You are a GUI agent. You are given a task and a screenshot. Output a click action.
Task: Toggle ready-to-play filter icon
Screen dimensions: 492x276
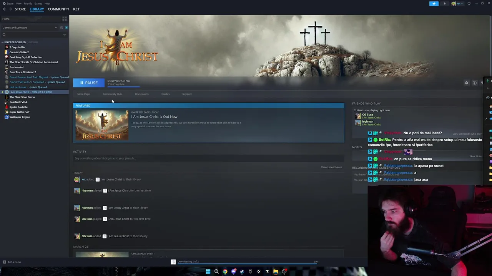[66, 28]
